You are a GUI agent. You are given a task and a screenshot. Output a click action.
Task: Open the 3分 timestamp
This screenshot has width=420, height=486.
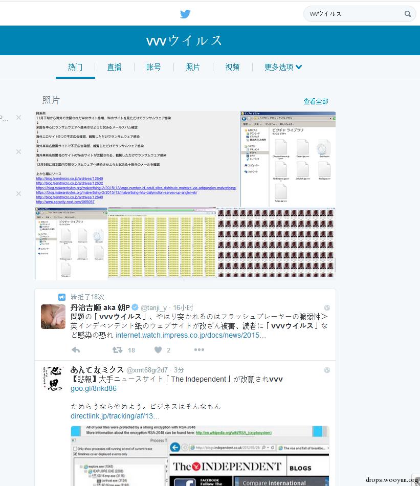coord(179,370)
